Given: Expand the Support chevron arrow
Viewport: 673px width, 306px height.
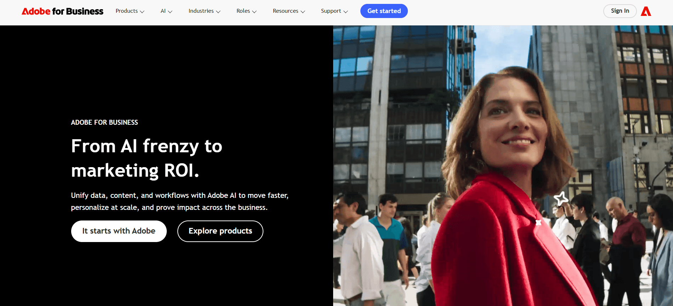Looking at the screenshot, I should [346, 12].
